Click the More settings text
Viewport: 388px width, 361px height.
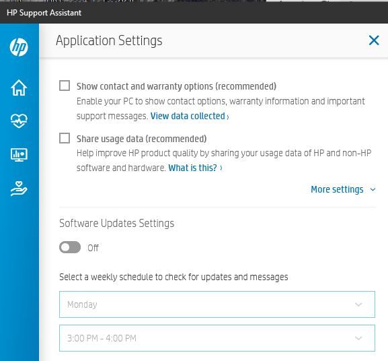coord(337,189)
